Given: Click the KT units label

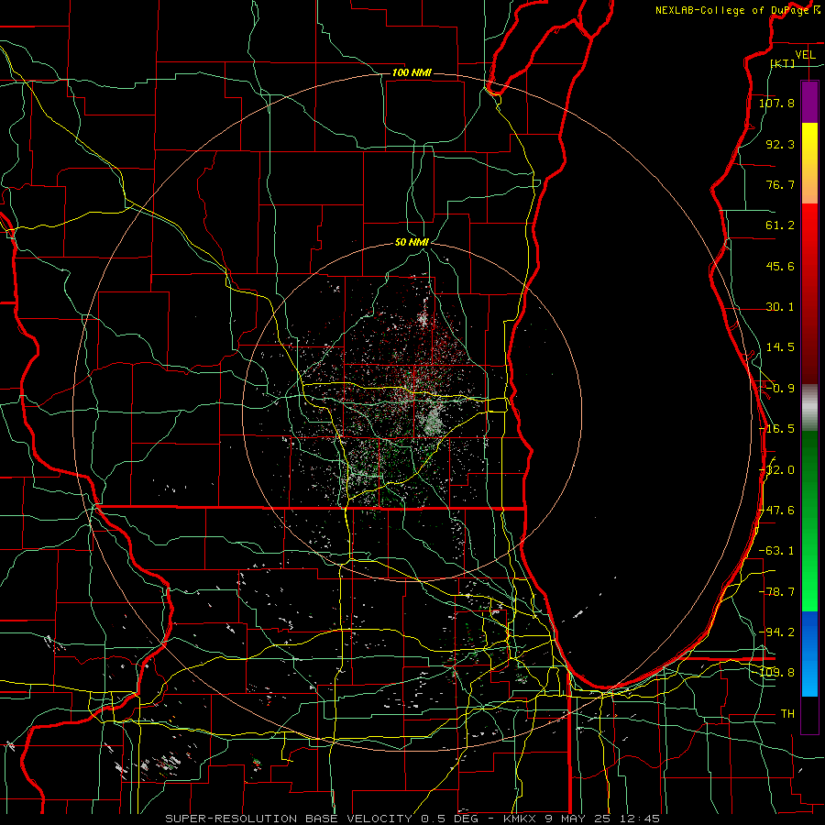Looking at the screenshot, I should pyautogui.click(x=783, y=63).
